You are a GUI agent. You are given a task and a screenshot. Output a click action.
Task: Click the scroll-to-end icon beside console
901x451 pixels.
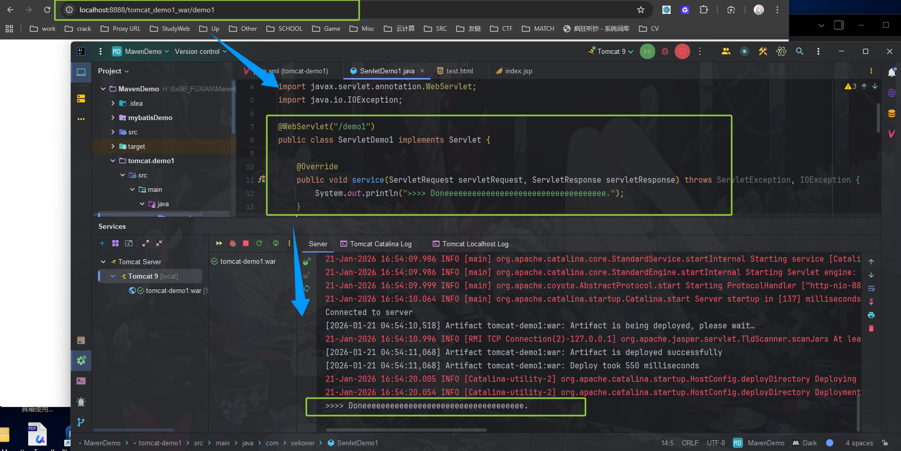[871, 302]
